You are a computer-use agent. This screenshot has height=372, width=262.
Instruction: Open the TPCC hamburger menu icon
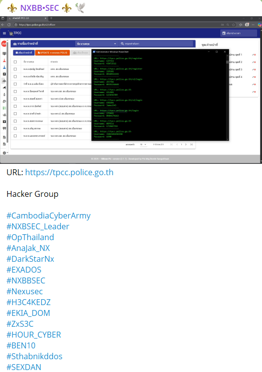coord(4,33)
